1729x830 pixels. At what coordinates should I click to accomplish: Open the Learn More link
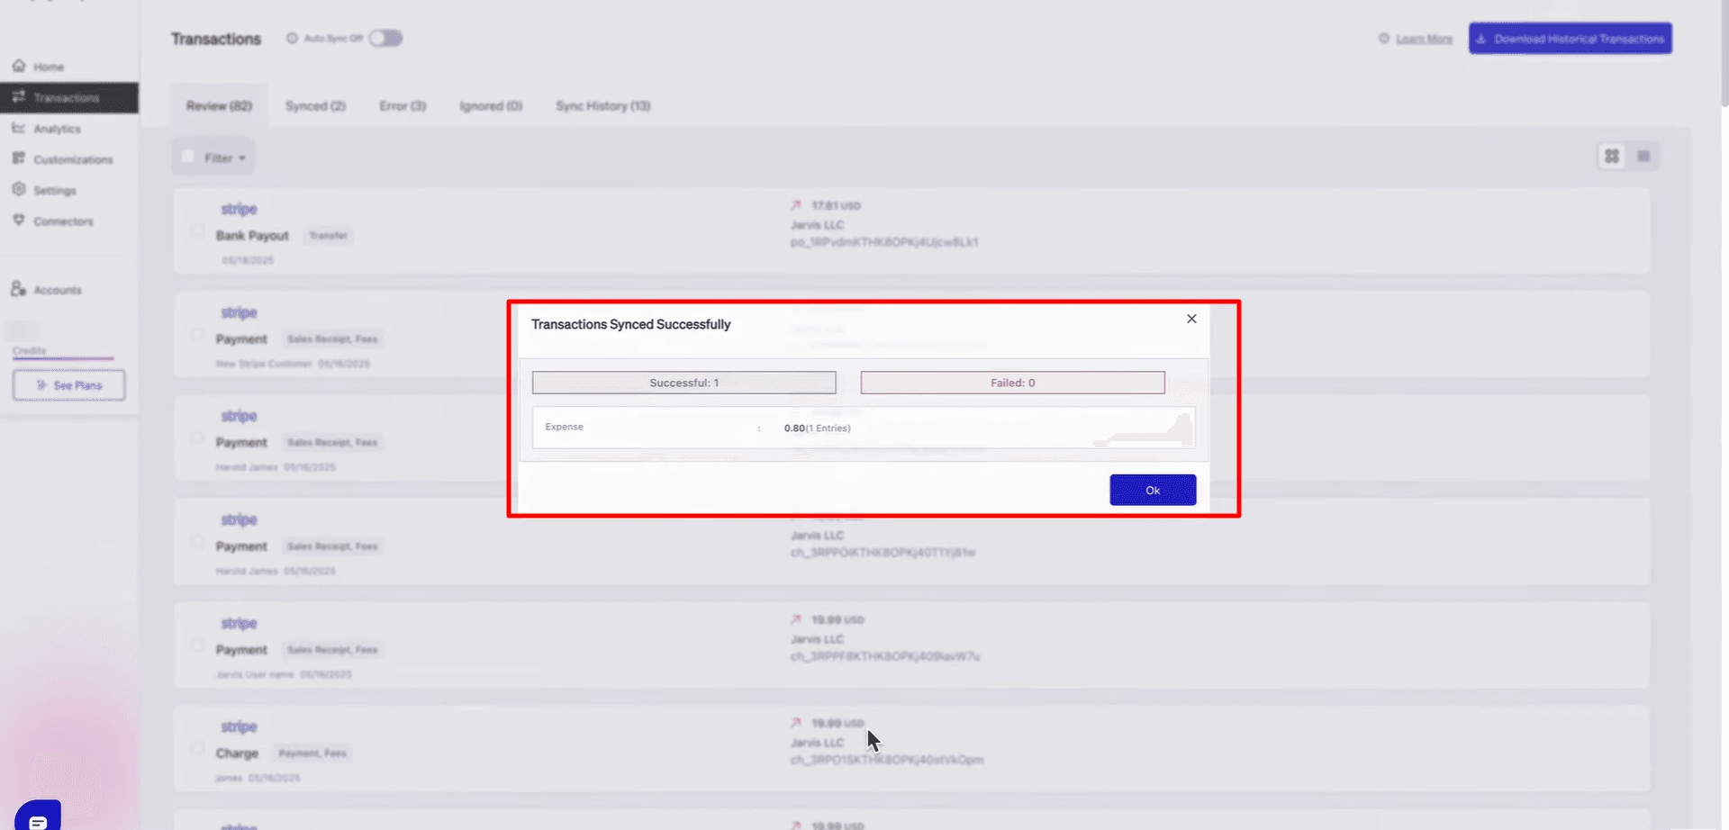pyautogui.click(x=1424, y=39)
